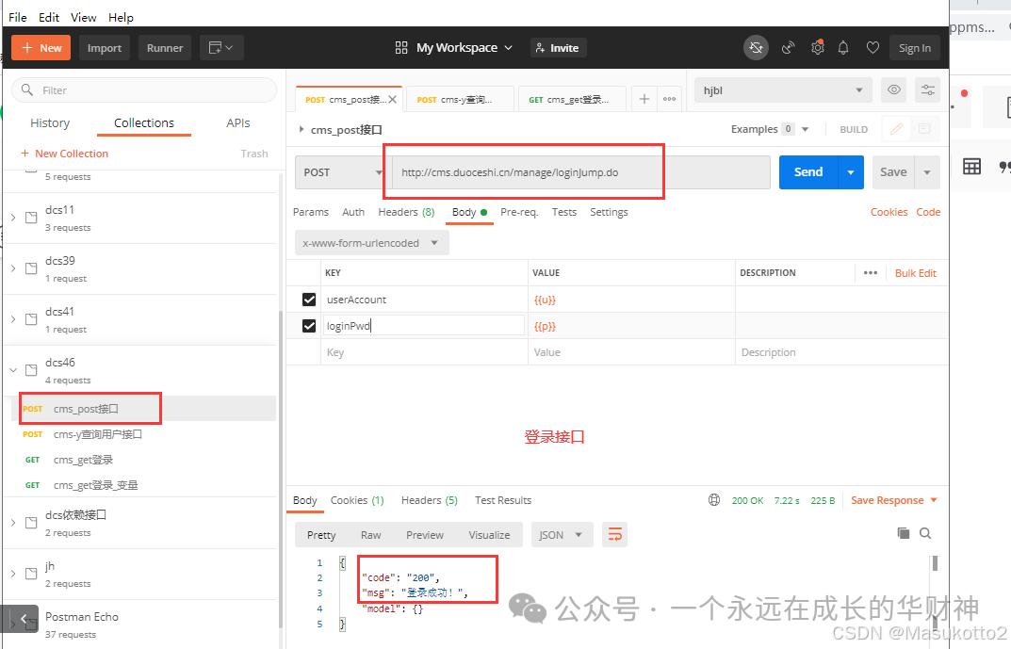
Task: Open the x-www-form-urlencoded body type dropdown
Action: [371, 243]
